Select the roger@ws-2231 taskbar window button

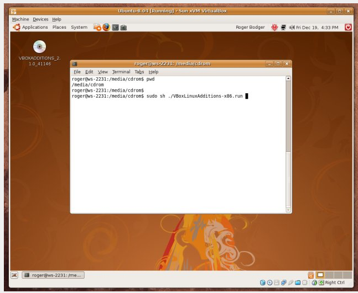click(x=53, y=275)
